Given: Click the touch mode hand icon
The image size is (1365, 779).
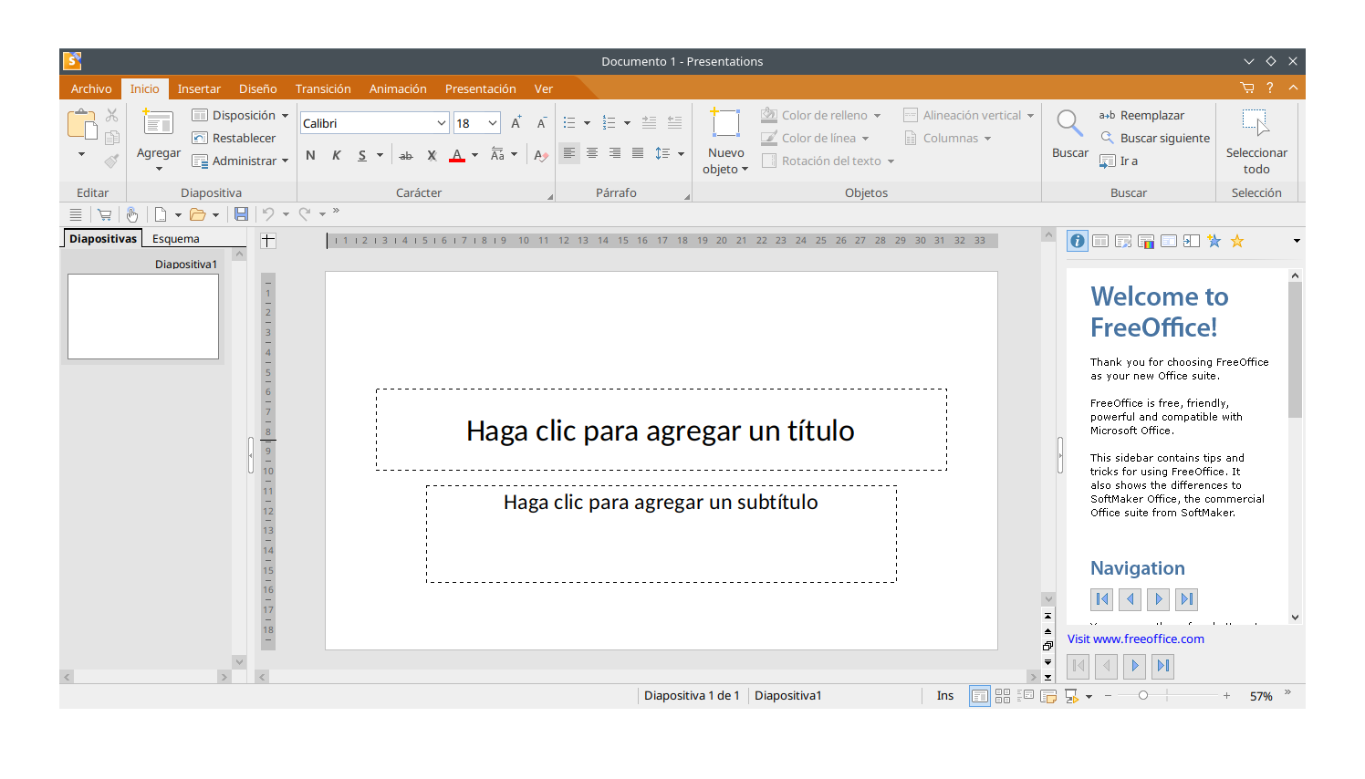Looking at the screenshot, I should point(132,214).
